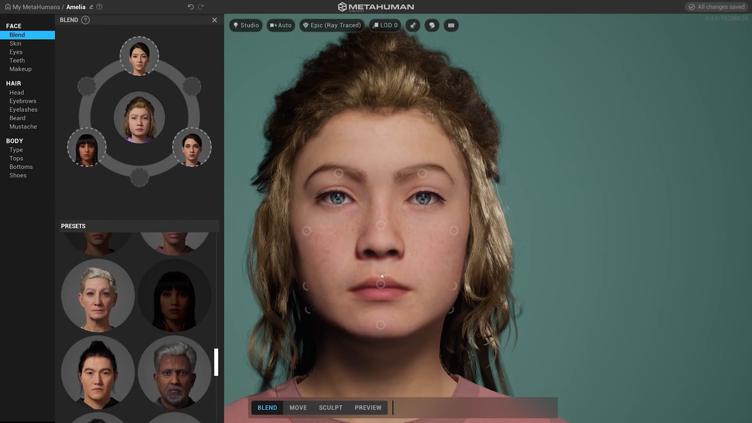Select the white-haired woman preset thumbnail

(x=98, y=295)
